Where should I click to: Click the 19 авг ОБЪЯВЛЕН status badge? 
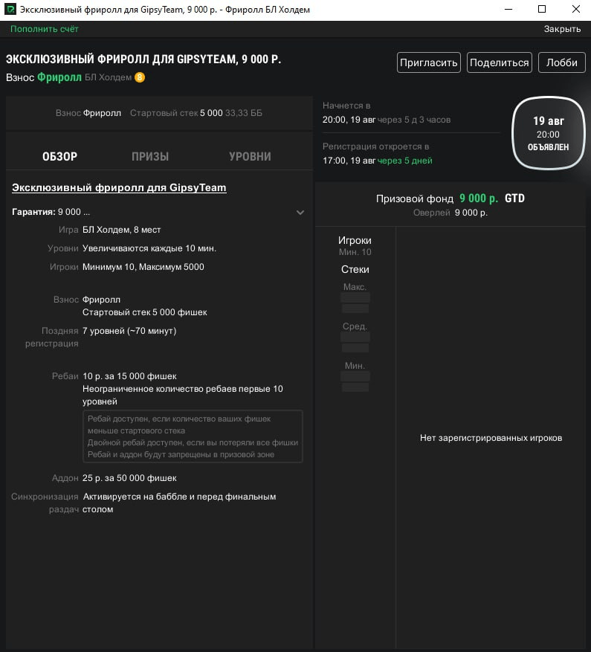pos(548,134)
